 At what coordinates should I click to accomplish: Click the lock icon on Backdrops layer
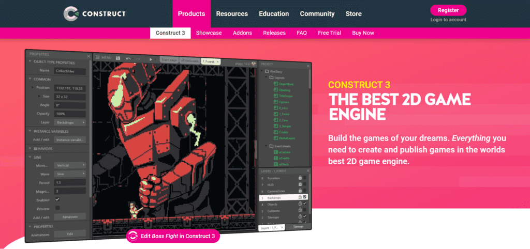[x=300, y=197]
